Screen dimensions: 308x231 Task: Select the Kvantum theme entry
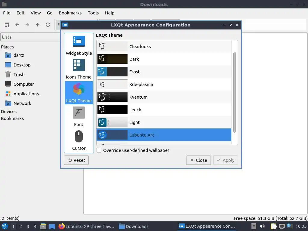[164, 97]
